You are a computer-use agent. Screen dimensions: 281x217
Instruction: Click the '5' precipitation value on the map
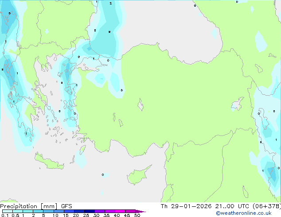(9, 13)
